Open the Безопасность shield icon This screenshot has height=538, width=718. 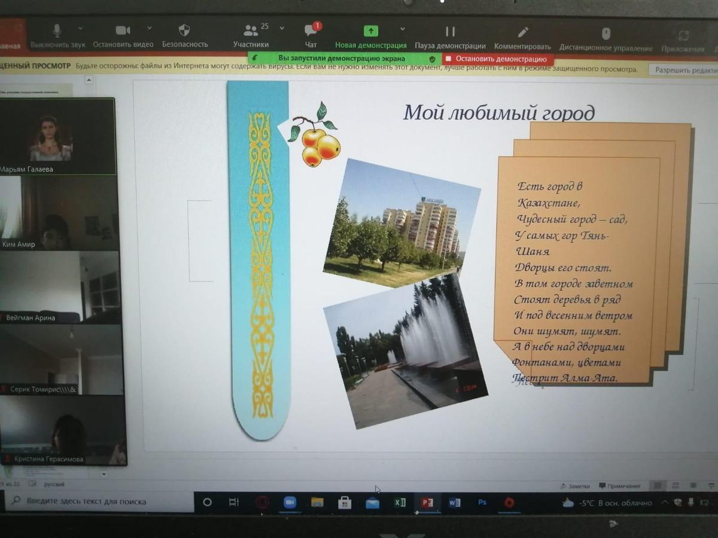[184, 30]
